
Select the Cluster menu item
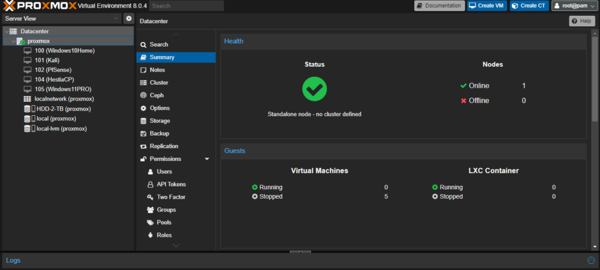[x=159, y=82]
